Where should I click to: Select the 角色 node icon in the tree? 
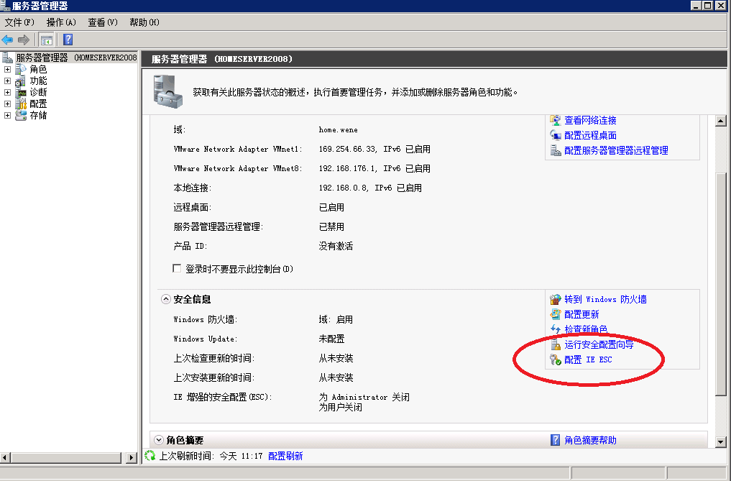[x=19, y=69]
